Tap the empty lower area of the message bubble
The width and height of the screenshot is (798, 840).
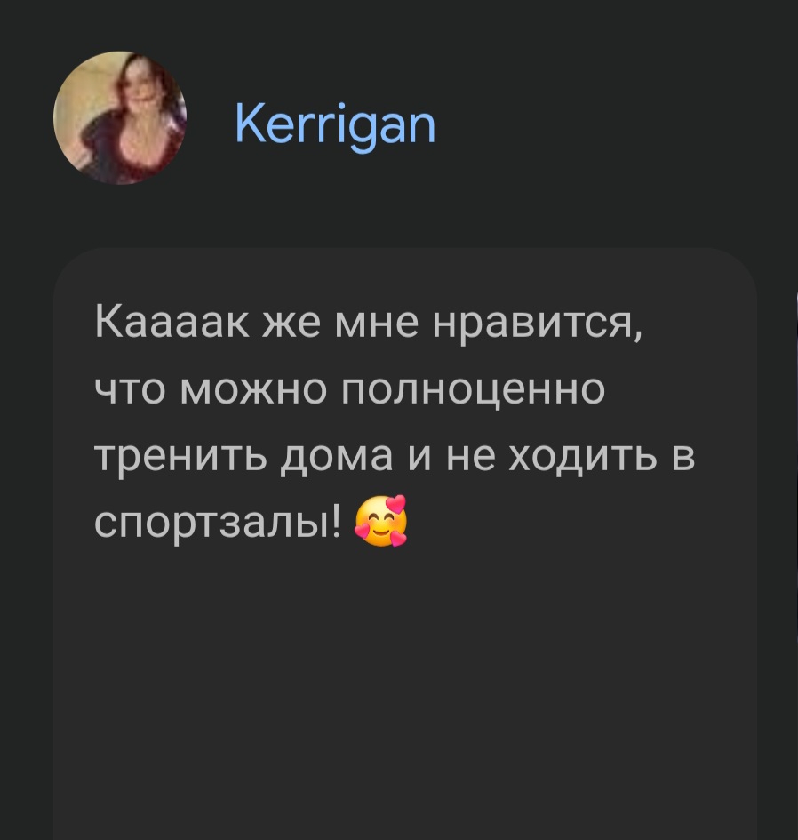point(405,696)
